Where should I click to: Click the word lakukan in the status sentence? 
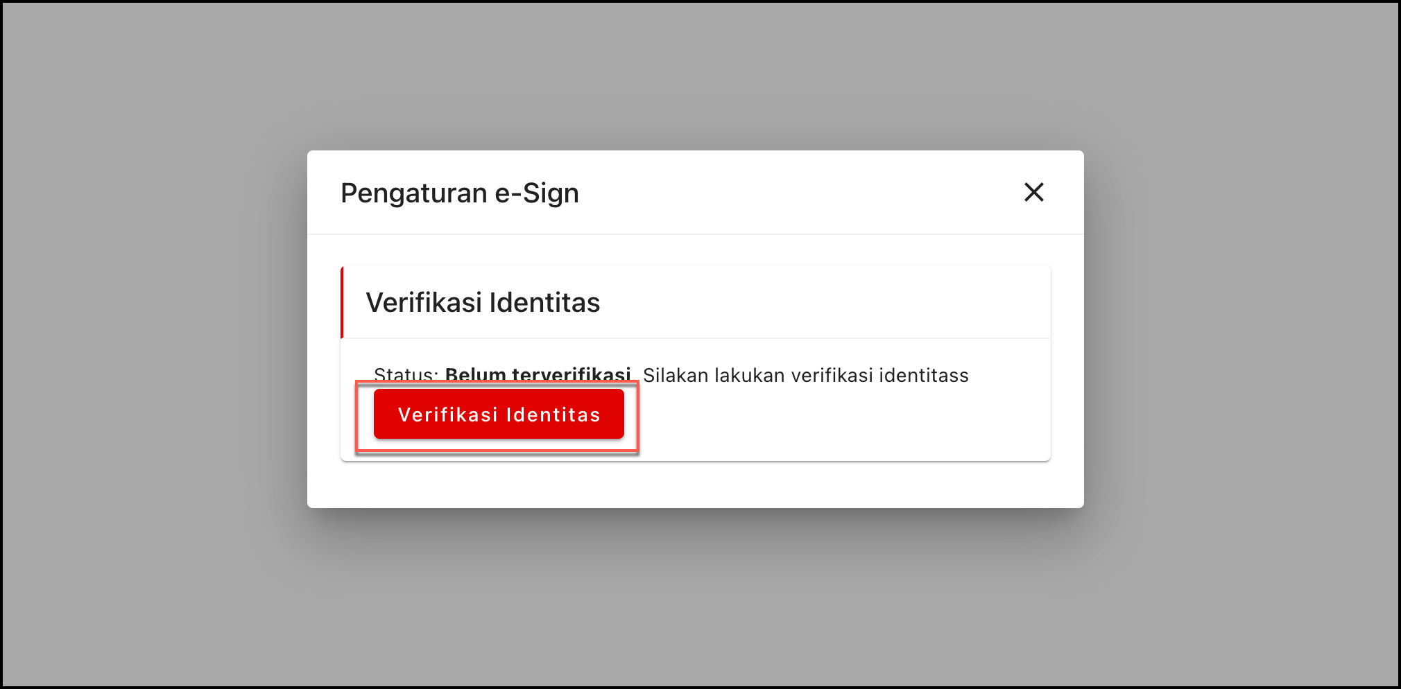click(749, 375)
